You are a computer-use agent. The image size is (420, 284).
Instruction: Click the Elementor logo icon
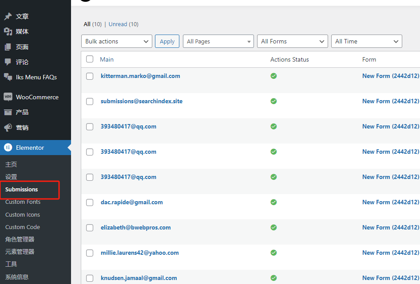coord(8,148)
